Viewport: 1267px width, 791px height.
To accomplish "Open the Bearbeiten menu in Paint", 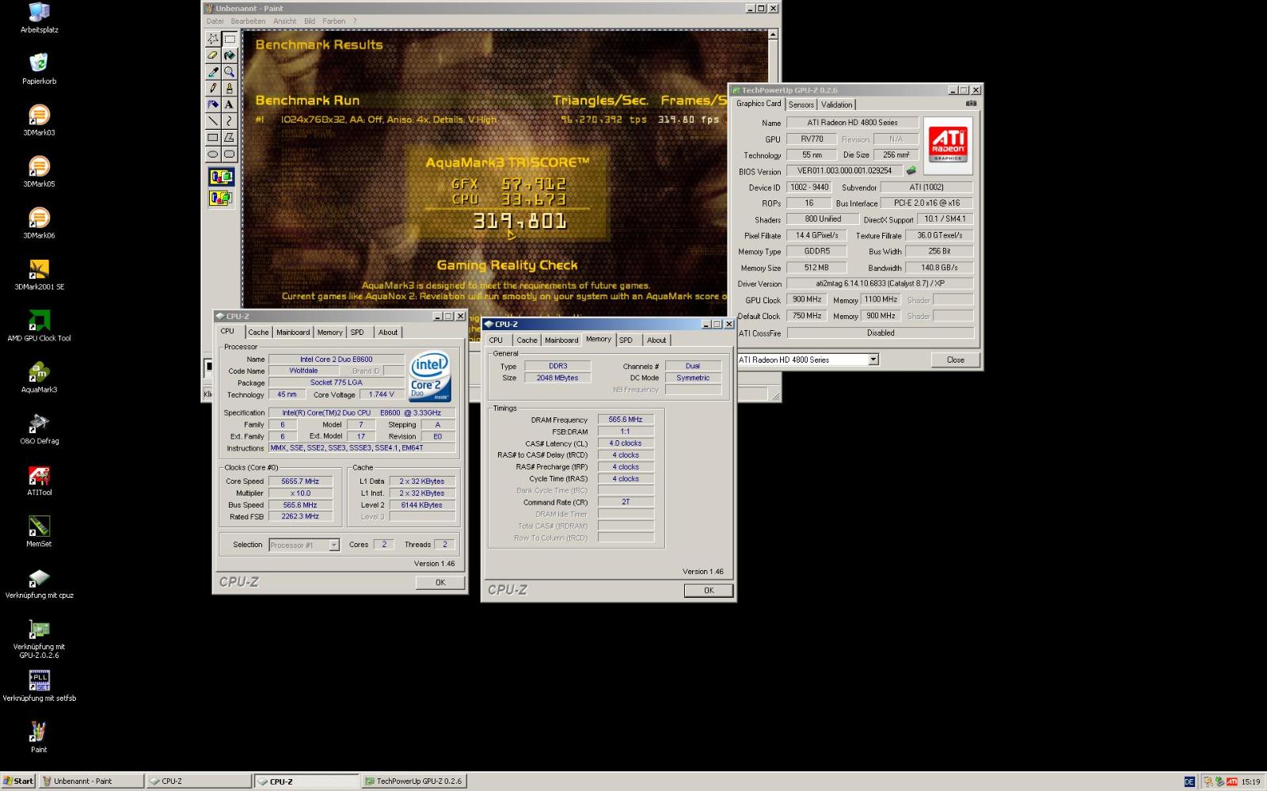I will coord(248,21).
